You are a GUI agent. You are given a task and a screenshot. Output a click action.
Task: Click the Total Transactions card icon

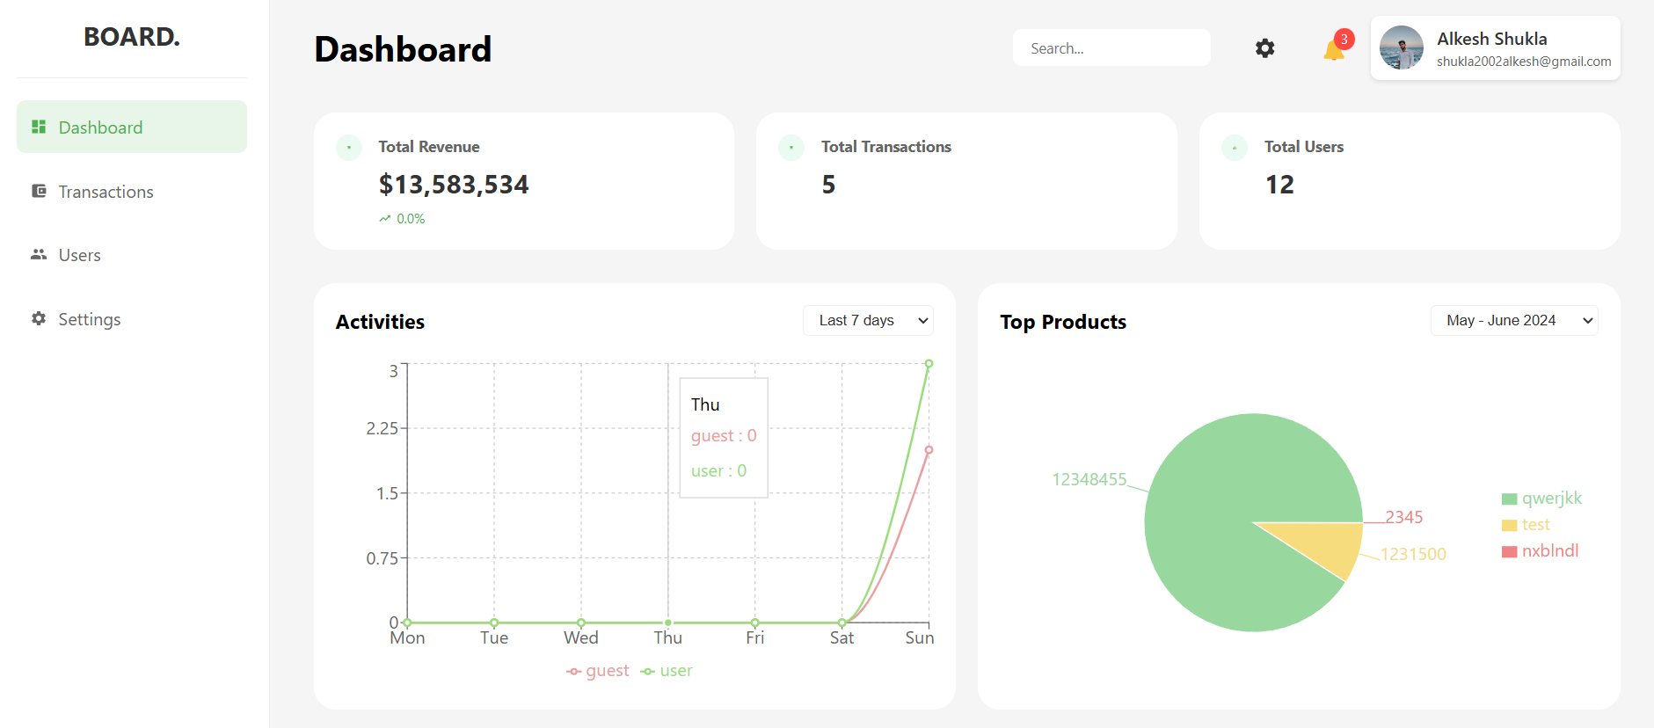pos(791,148)
